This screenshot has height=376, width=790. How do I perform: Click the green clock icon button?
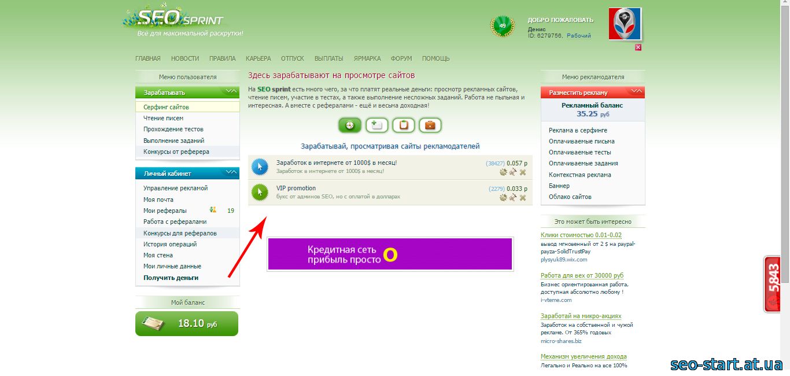pyautogui.click(x=350, y=125)
